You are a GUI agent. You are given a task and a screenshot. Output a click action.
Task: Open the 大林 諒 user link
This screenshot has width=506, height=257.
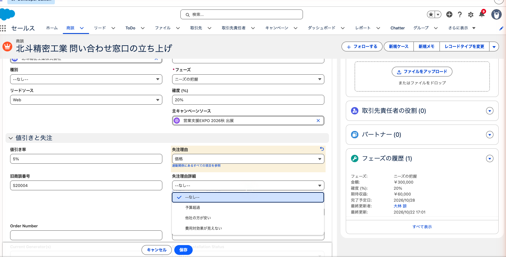400,206
